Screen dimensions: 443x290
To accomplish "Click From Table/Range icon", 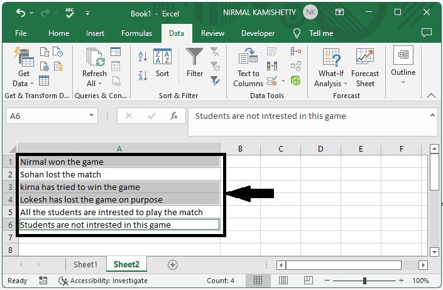I will point(44,81).
